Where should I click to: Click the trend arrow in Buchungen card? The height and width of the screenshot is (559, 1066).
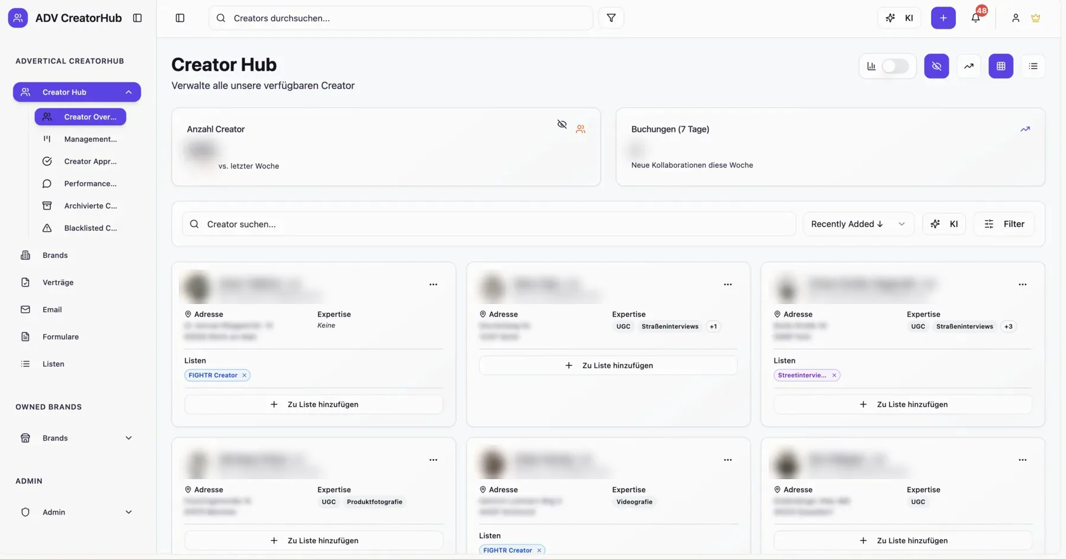pyautogui.click(x=1025, y=129)
